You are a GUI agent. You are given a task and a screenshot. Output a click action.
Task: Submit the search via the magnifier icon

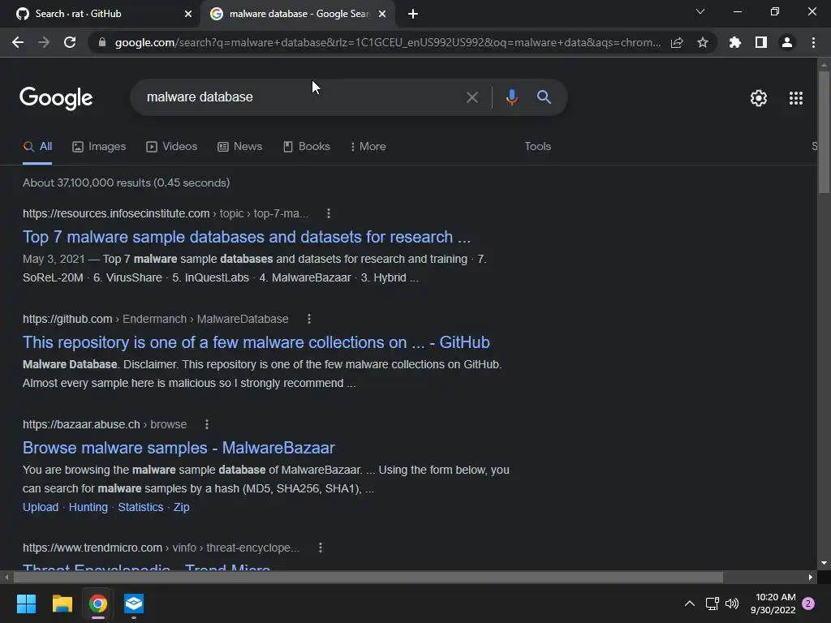pos(544,97)
